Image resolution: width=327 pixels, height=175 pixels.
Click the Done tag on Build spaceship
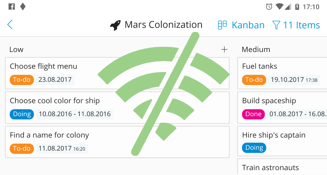(253, 114)
